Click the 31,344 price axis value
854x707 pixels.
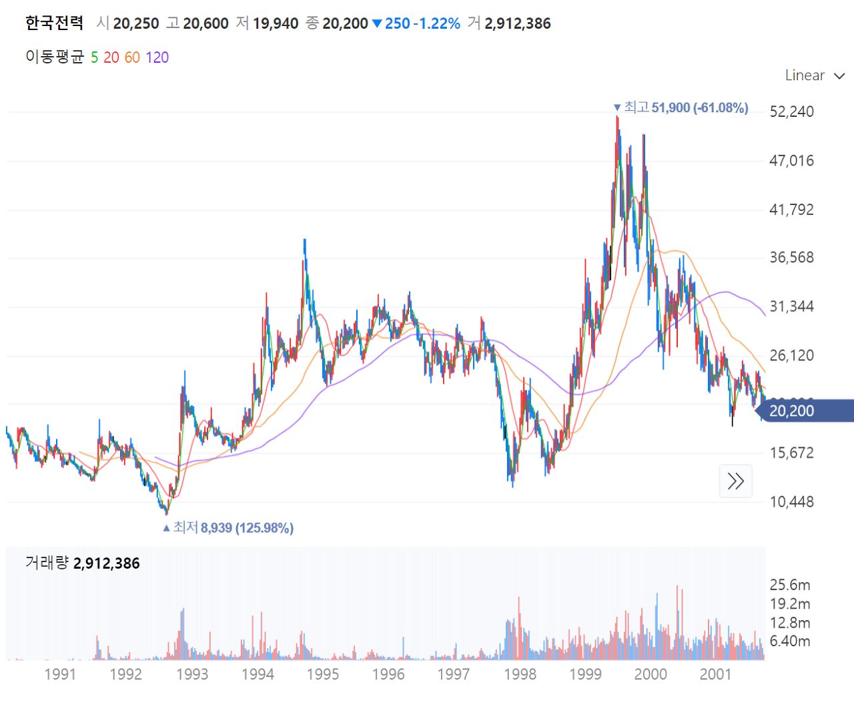coord(792,306)
